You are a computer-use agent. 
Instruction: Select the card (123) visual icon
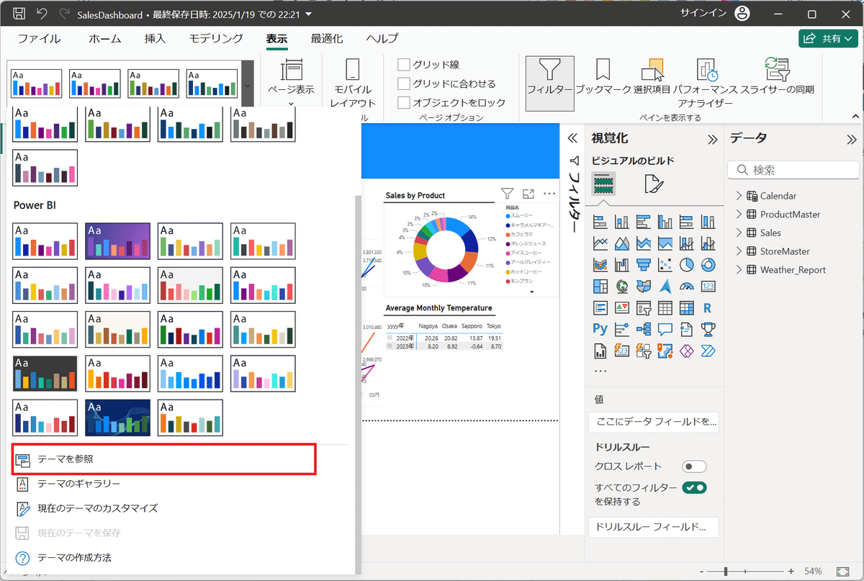click(x=708, y=287)
